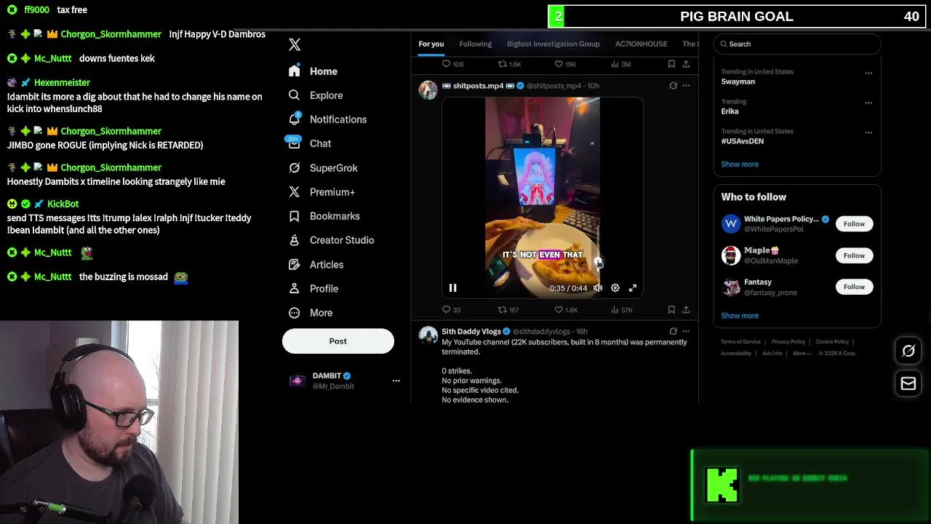Click into the Search field
The height and width of the screenshot is (524, 931).
[x=797, y=44]
